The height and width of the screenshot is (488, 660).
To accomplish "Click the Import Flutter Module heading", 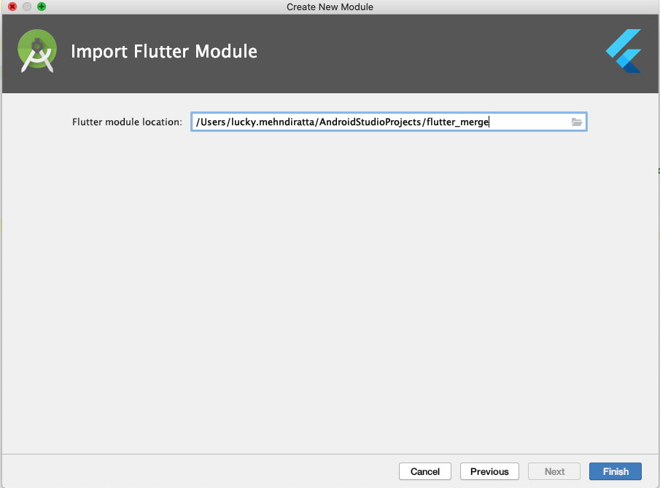I will click(164, 51).
